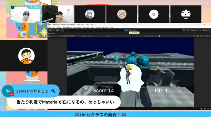Click the yamashoやましょ commenter name
This screenshot has width=211, height=117.
click(32, 91)
